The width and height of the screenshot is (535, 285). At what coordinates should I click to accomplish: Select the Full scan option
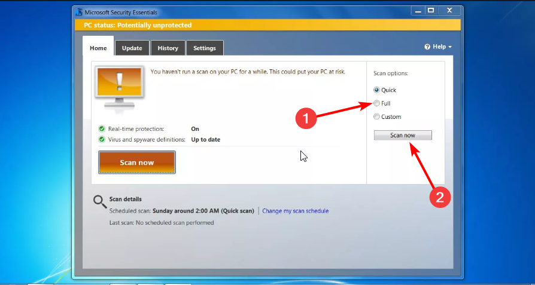click(376, 103)
